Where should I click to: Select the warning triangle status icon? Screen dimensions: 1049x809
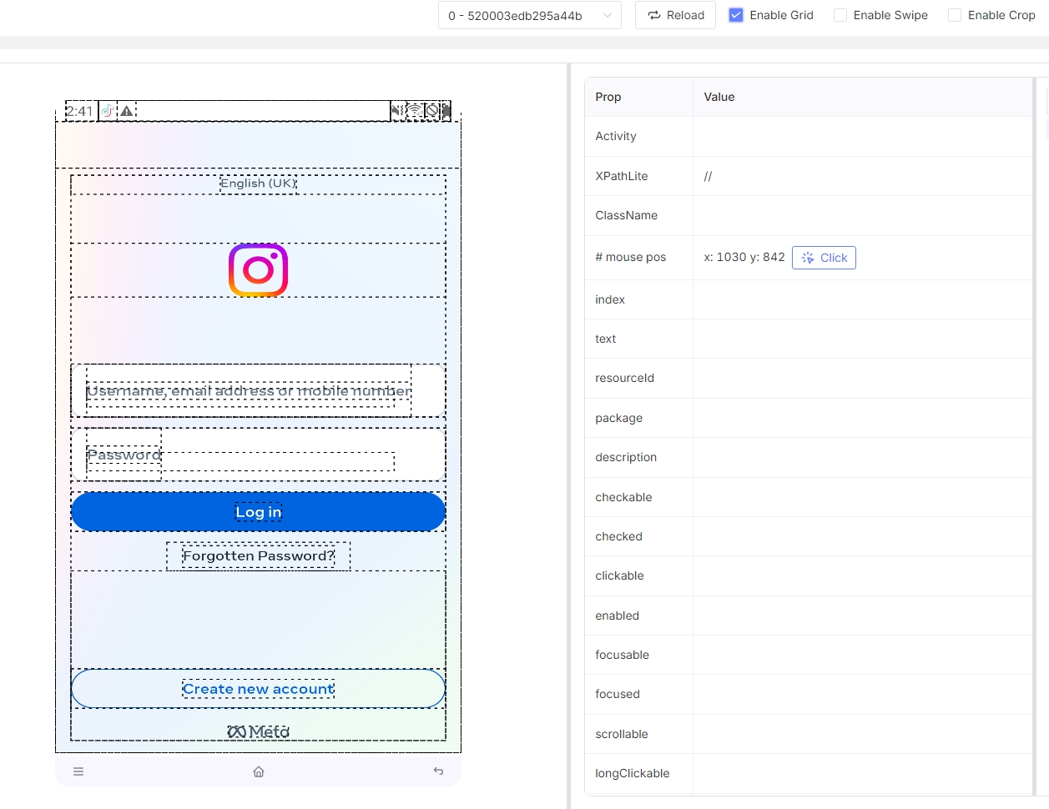tap(127, 111)
